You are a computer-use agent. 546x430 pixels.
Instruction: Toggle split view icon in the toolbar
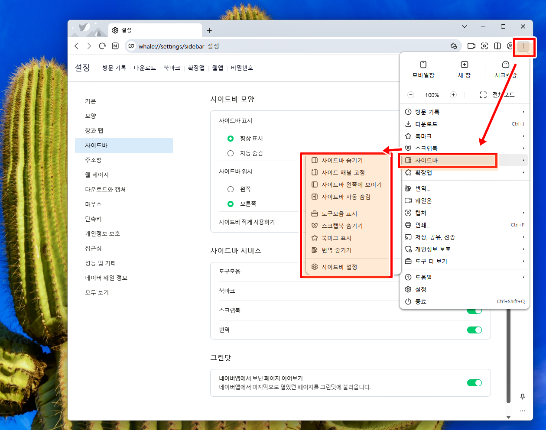pos(497,46)
